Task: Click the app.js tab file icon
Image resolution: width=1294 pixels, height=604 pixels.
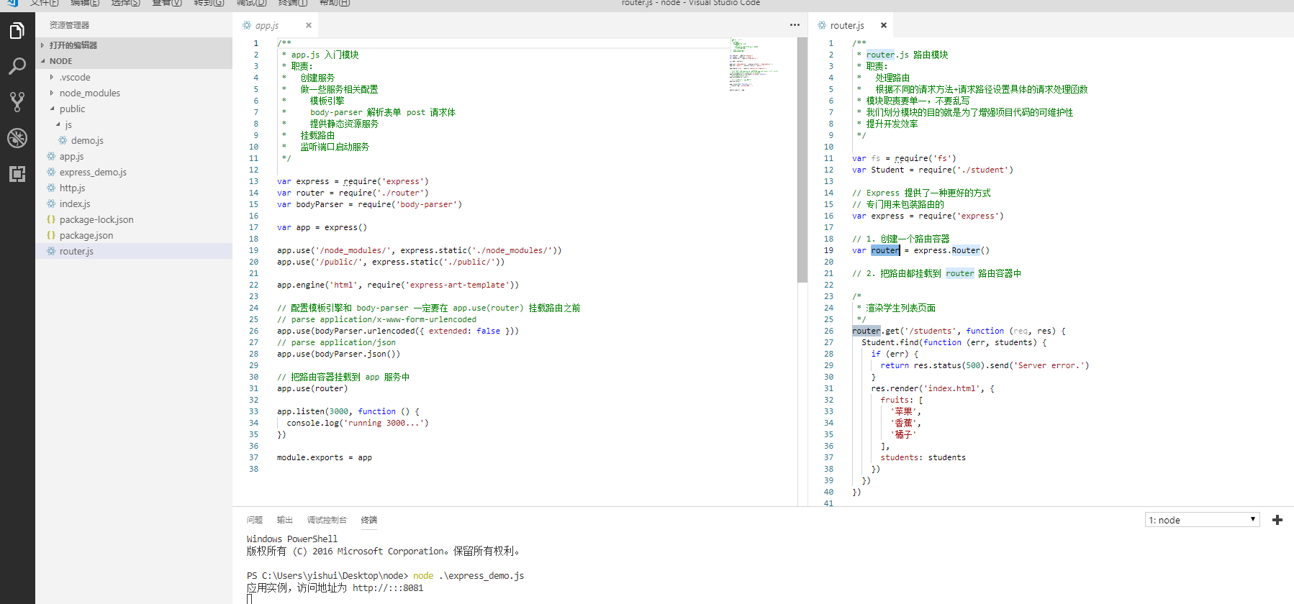Action: [248, 25]
